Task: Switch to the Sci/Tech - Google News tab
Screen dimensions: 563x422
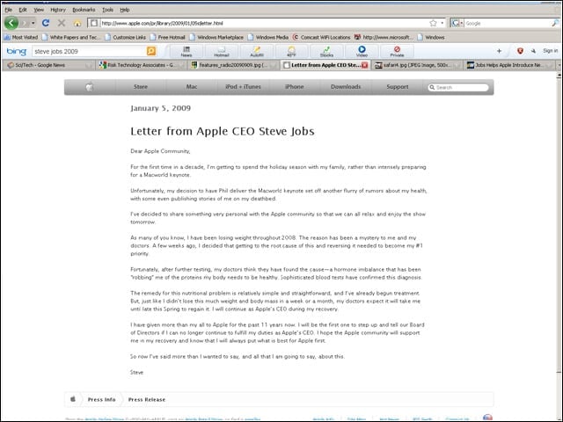Action: pyautogui.click(x=49, y=65)
